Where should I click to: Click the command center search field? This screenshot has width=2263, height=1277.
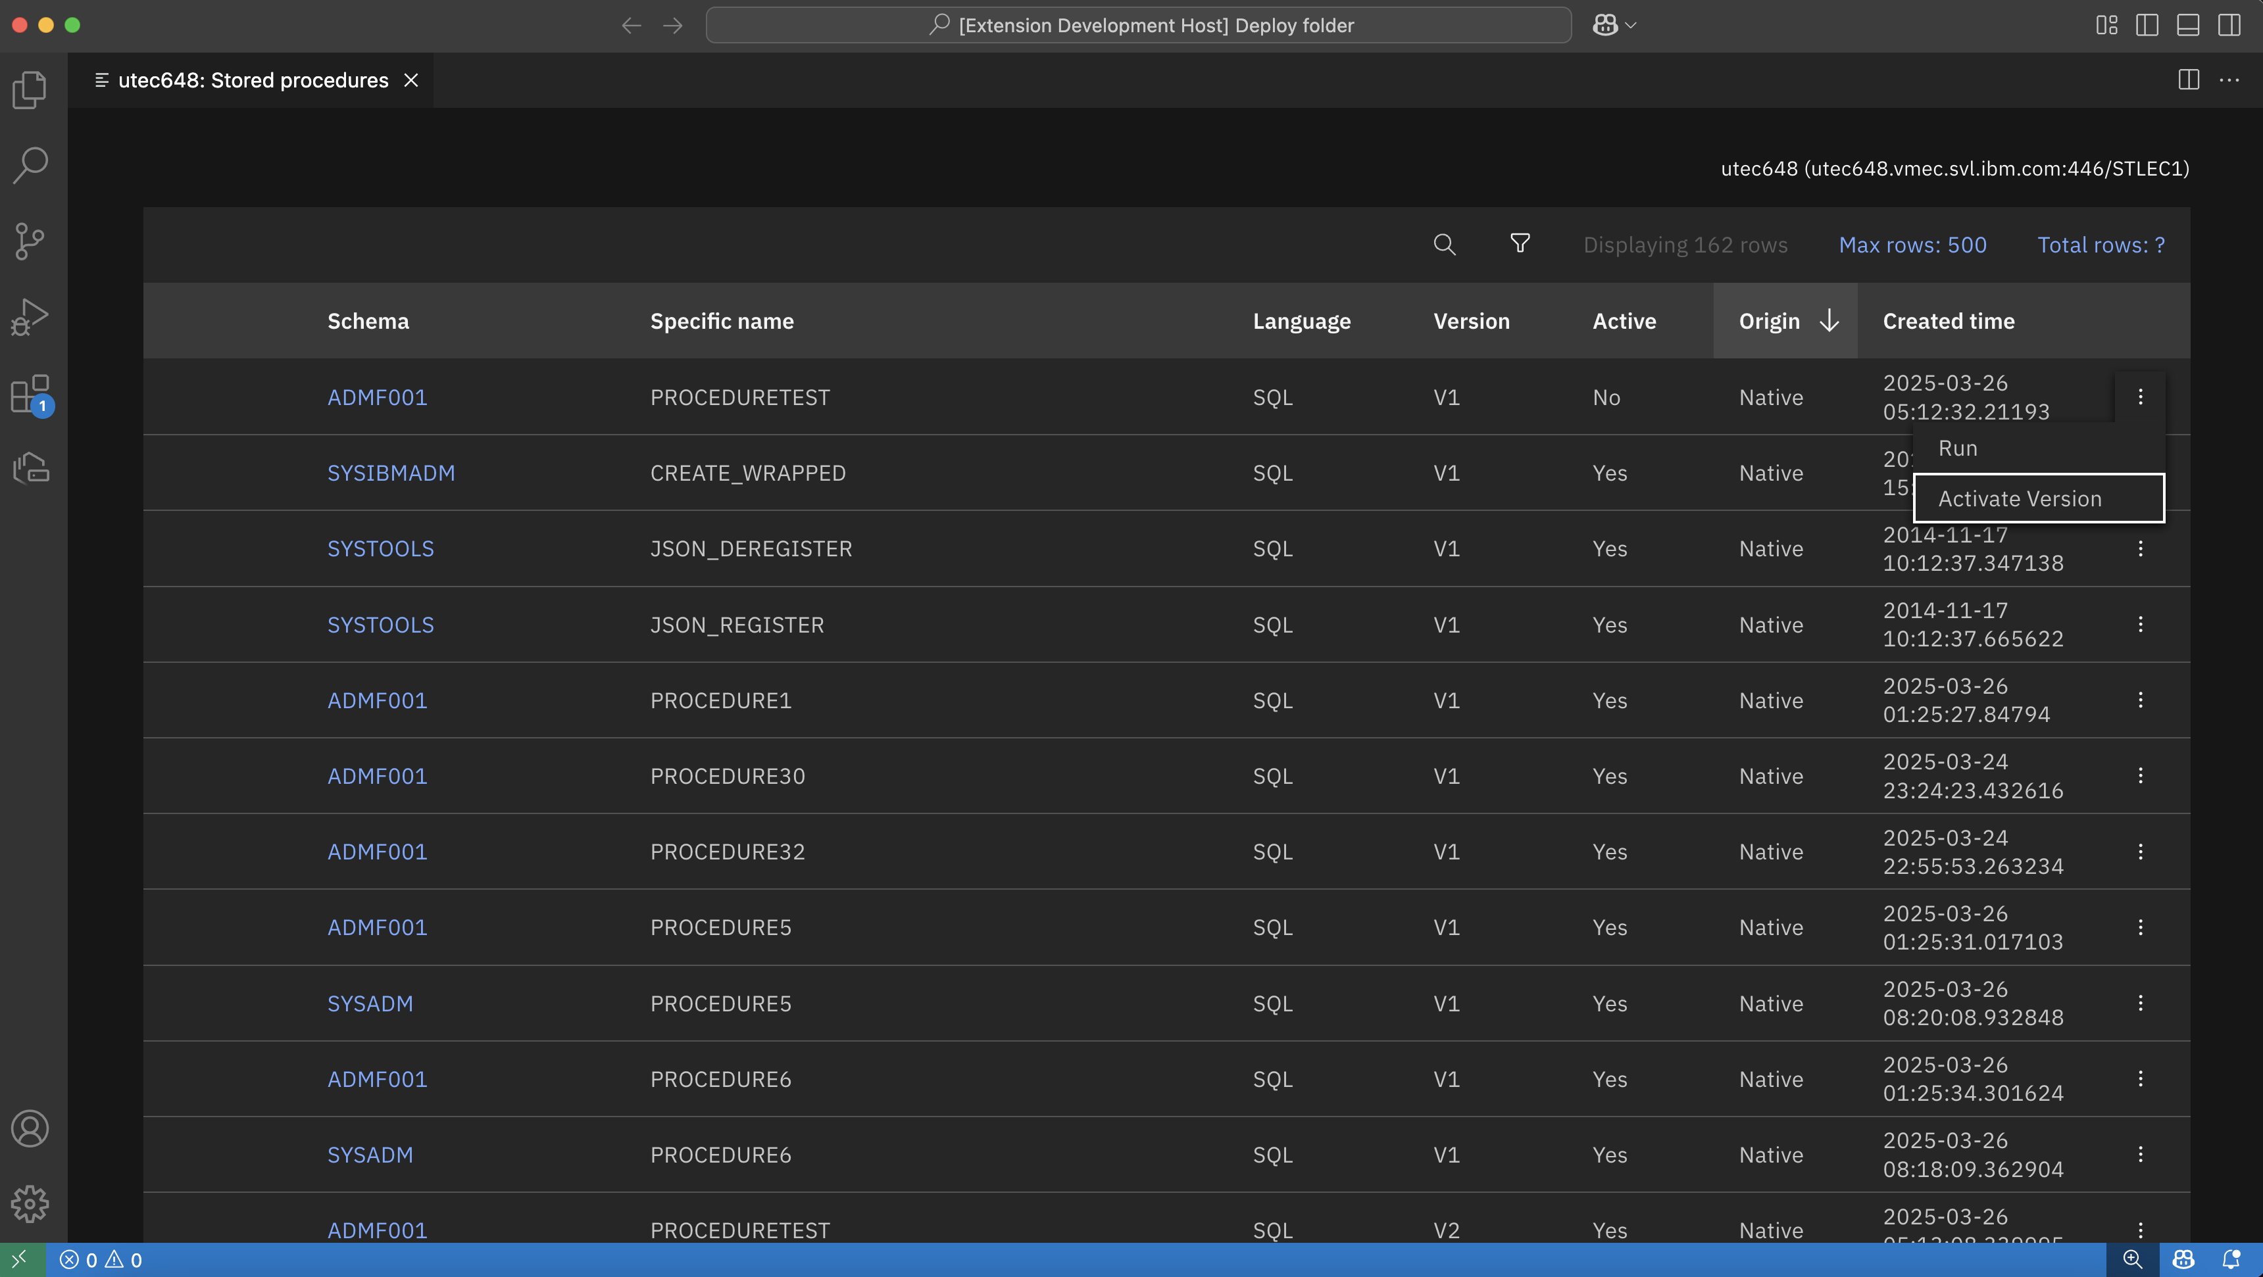(1139, 26)
